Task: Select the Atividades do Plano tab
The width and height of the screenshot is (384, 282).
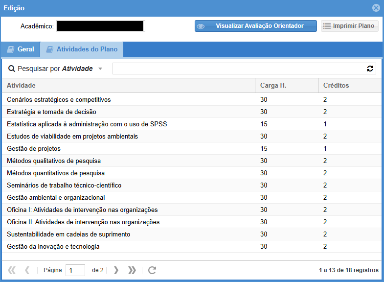Action: tap(82, 49)
